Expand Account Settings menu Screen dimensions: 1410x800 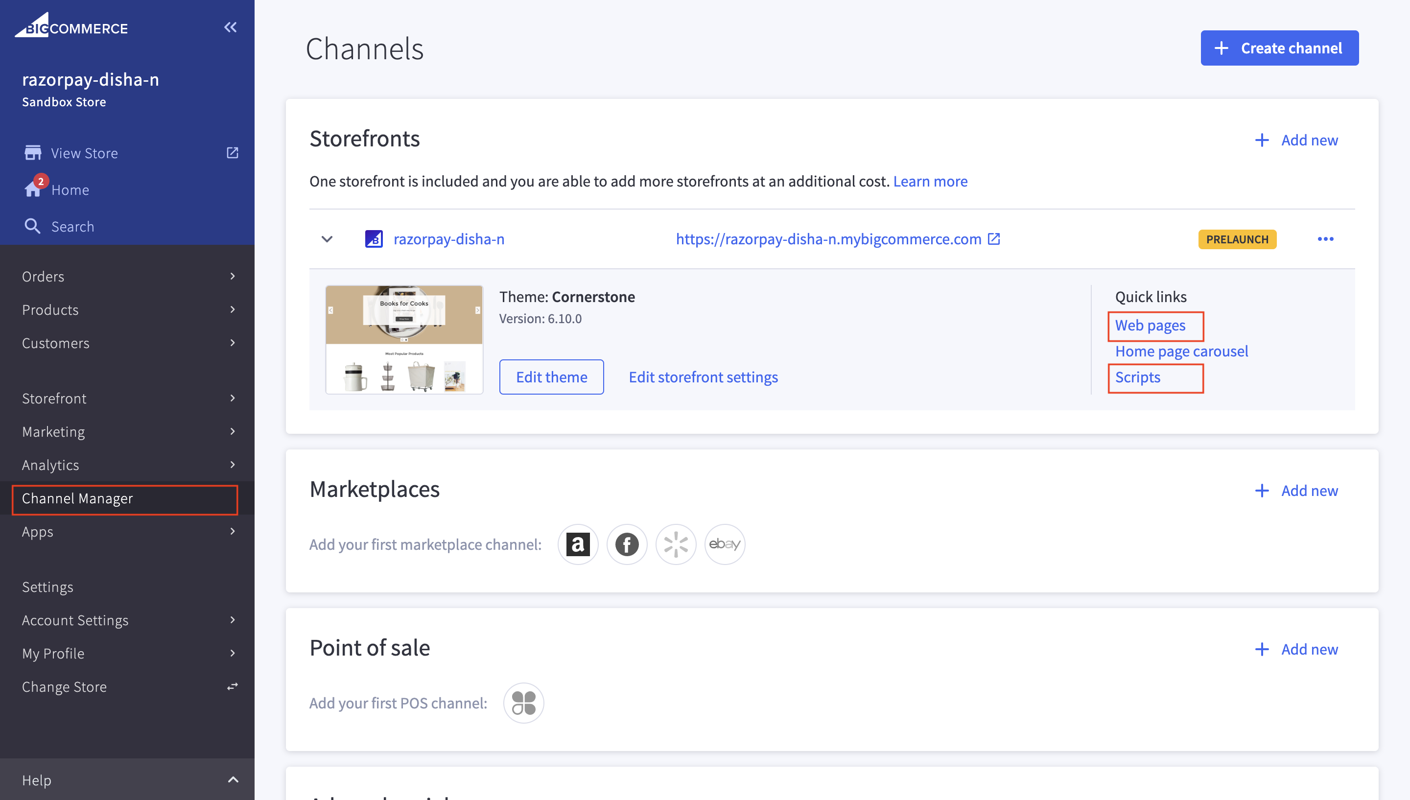(127, 620)
